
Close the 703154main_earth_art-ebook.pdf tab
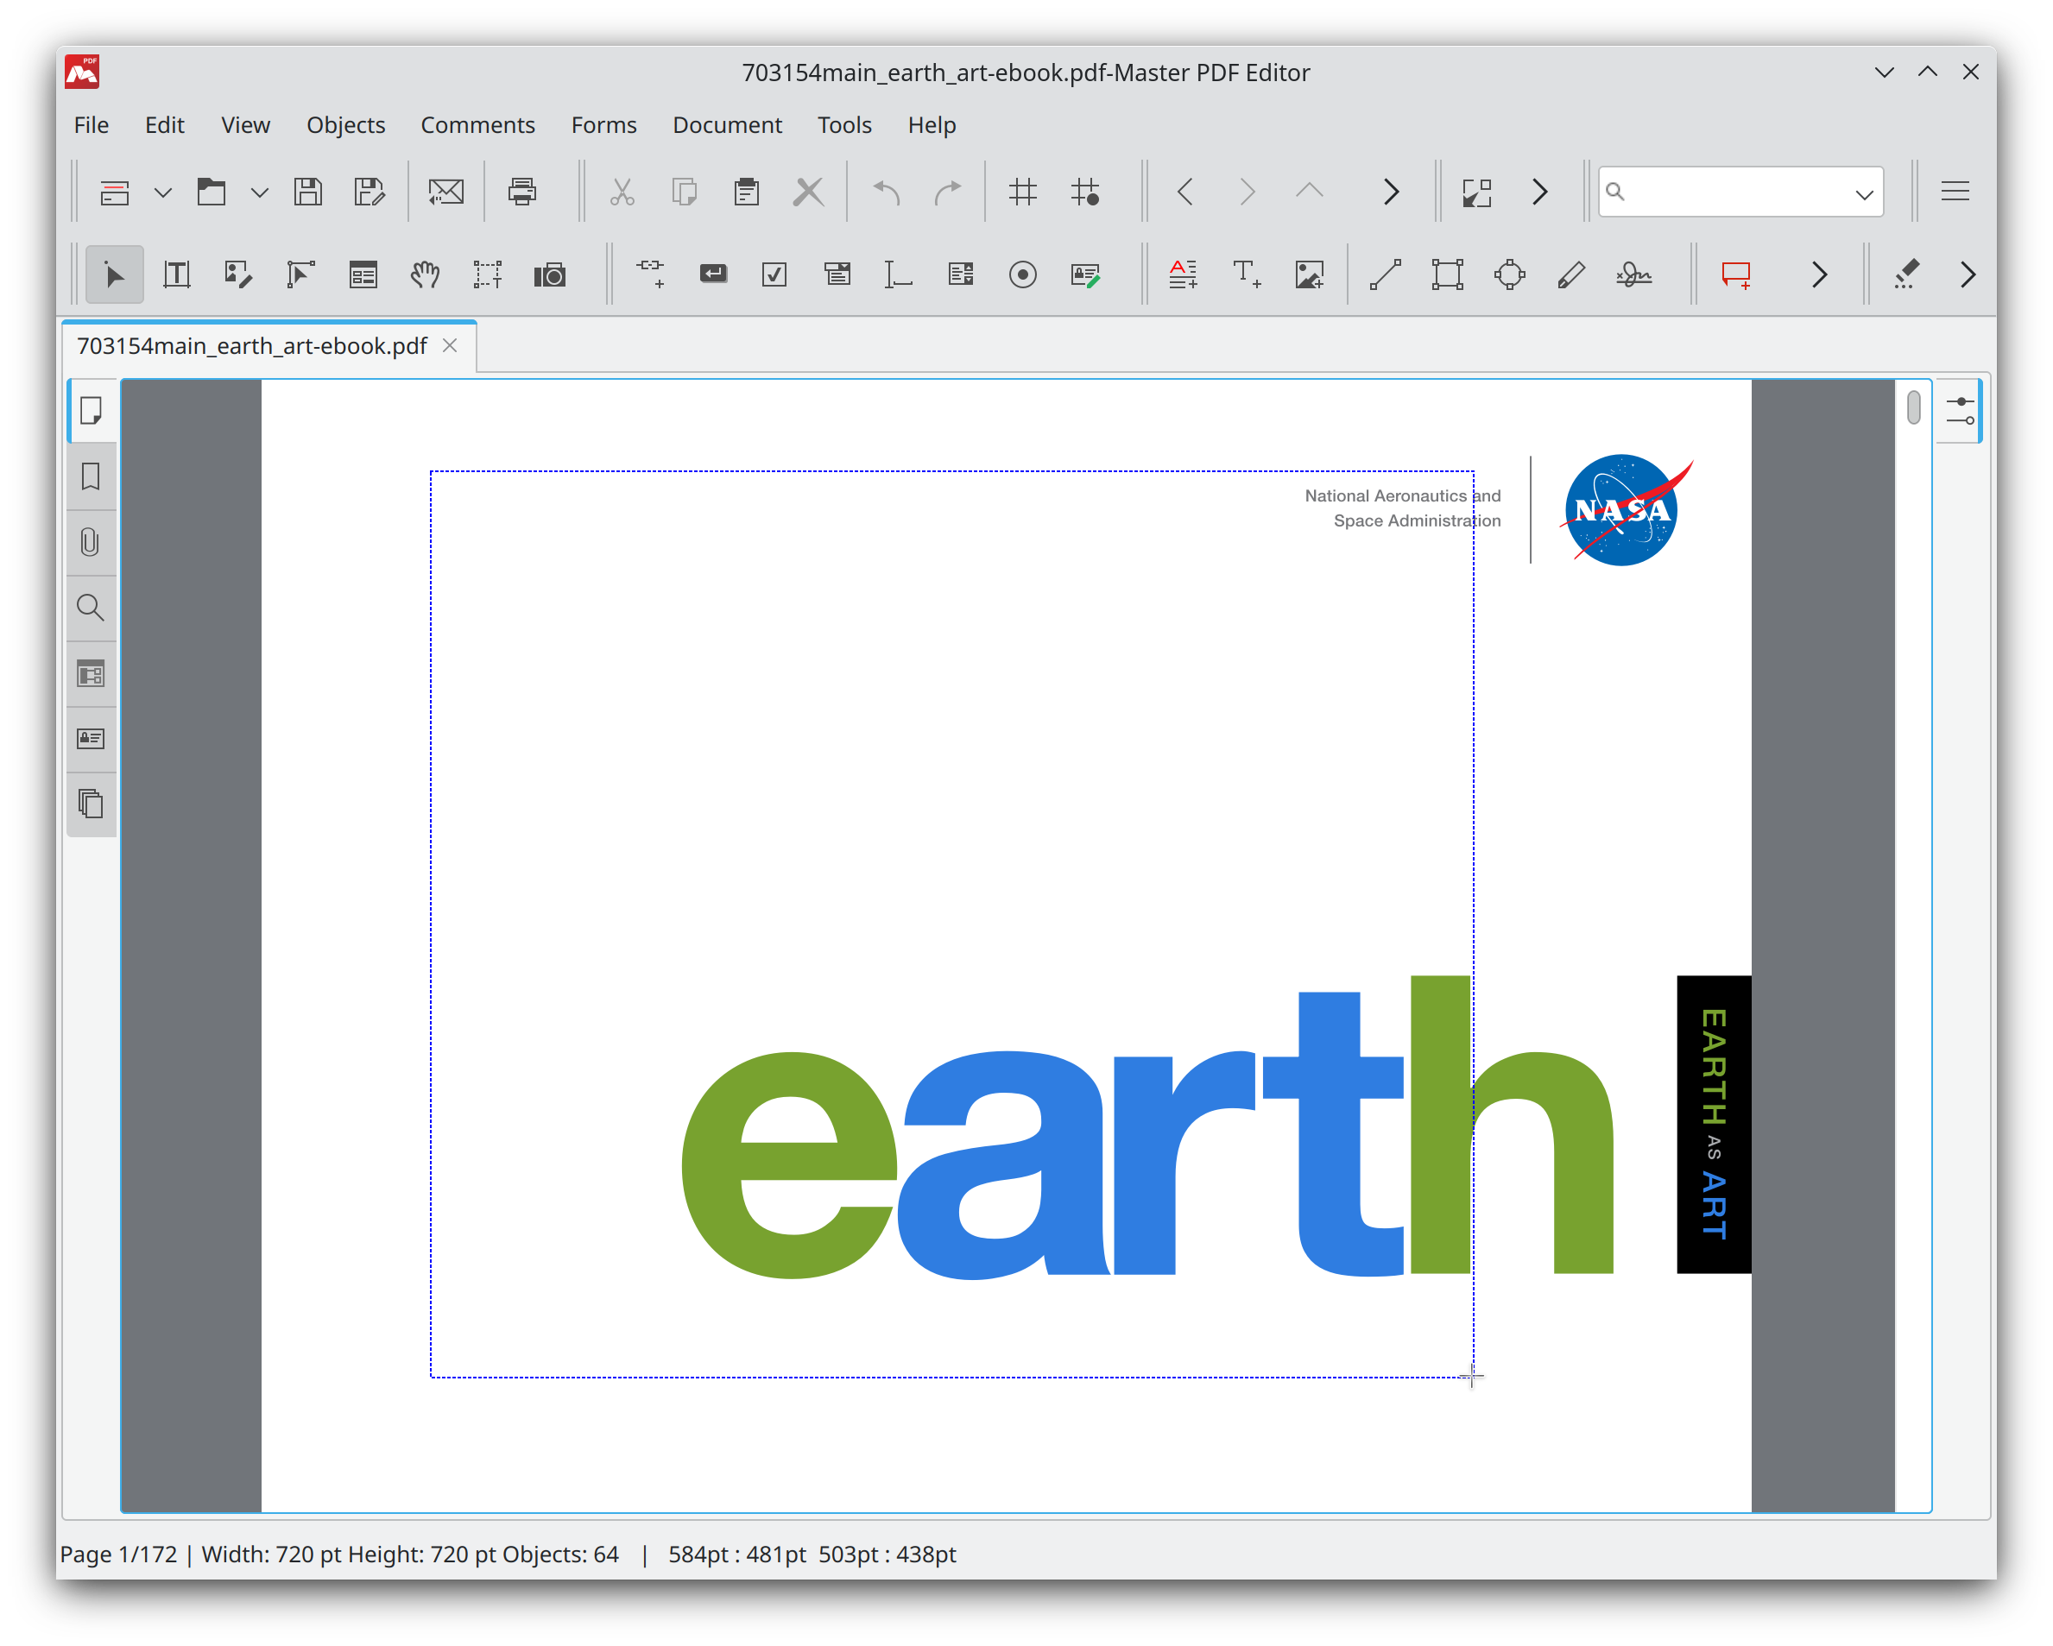451,345
